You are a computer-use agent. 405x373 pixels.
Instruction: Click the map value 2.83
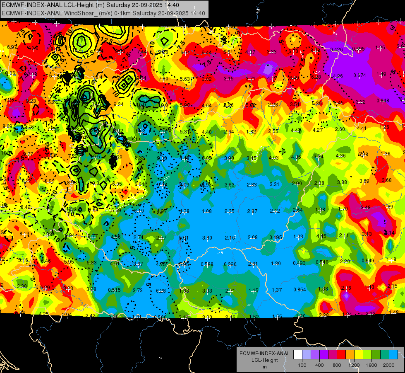252,184
